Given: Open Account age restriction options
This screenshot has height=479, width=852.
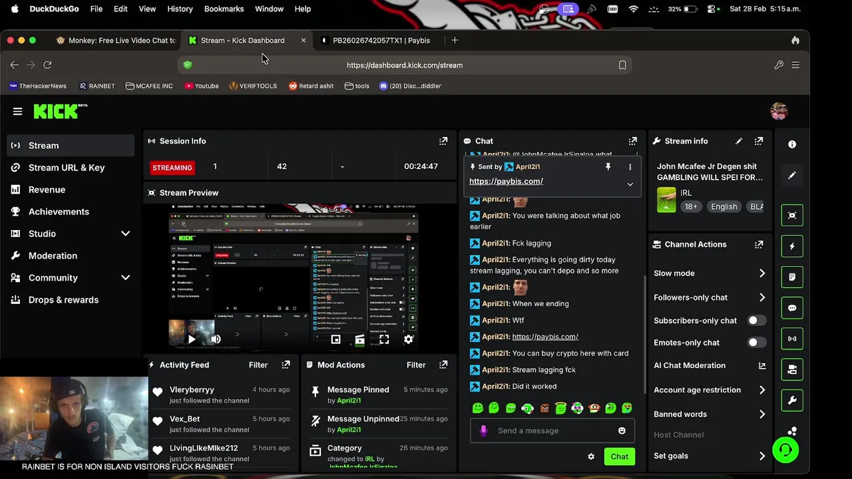Looking at the screenshot, I should (710, 390).
